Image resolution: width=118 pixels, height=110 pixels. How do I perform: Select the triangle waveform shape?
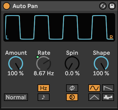click(x=94, y=97)
